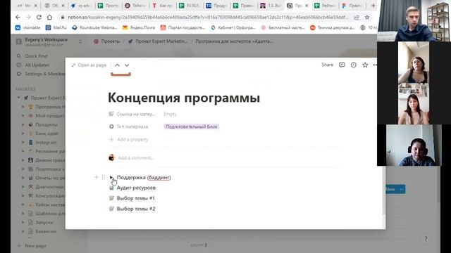
Task: Click the Add a comment field
Action: pyautogui.click(x=136, y=157)
